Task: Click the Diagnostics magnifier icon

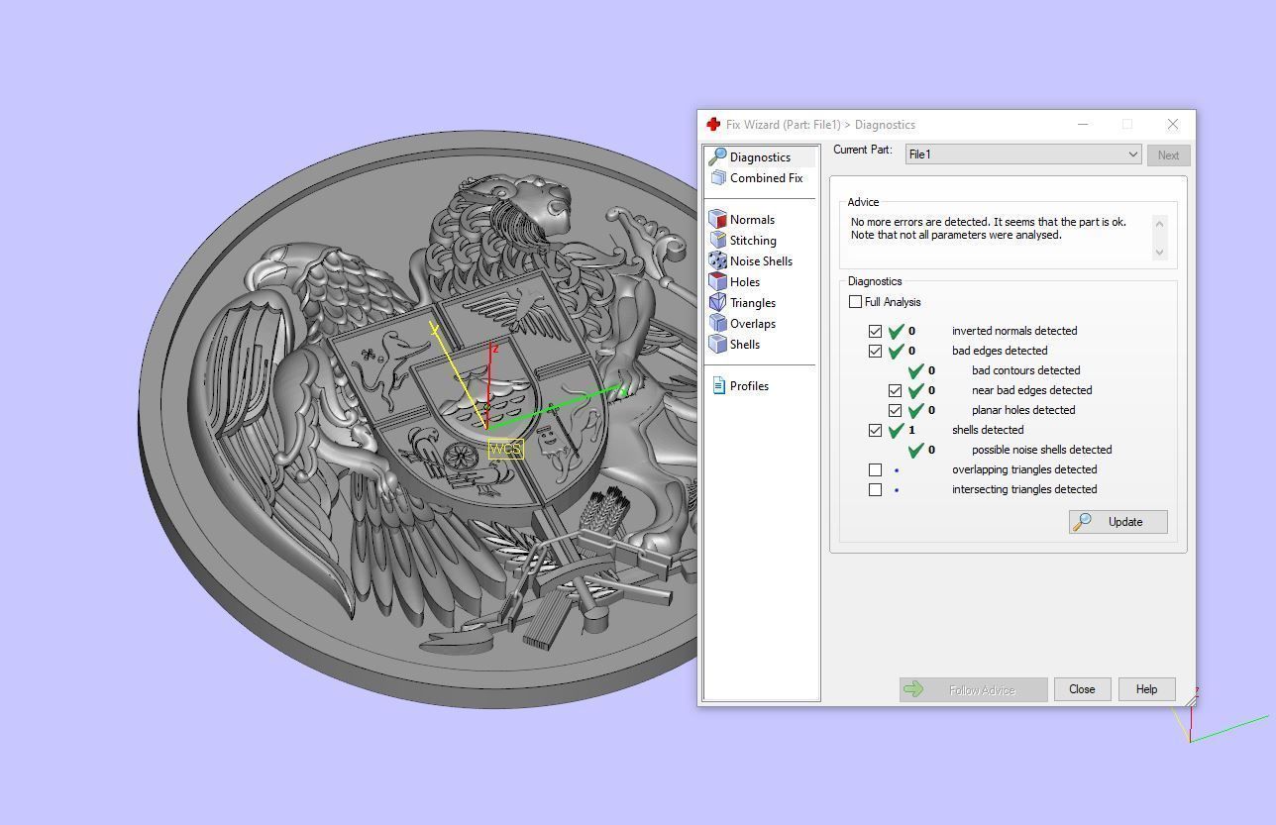Action: click(x=717, y=157)
